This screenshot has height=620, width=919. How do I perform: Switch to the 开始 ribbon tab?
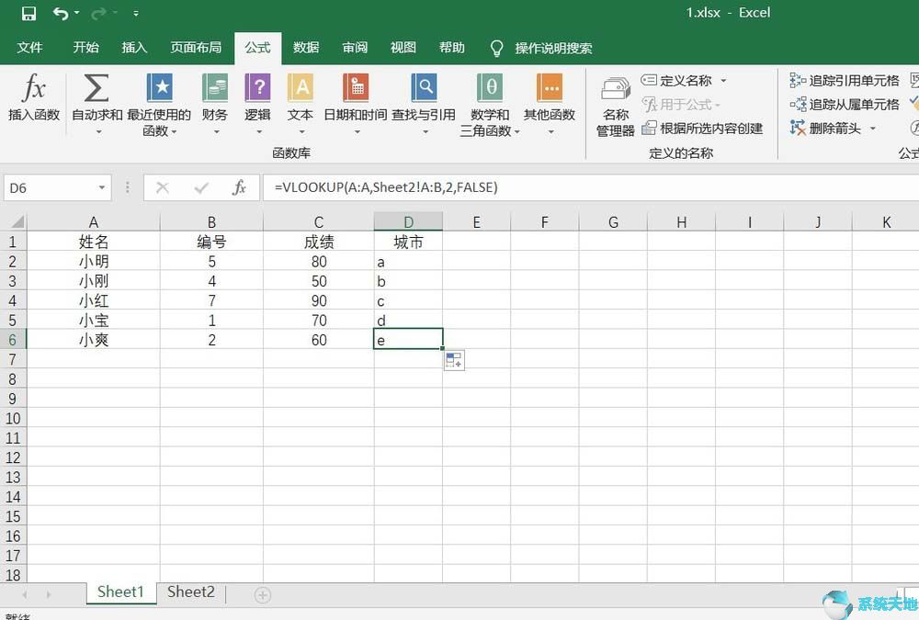[x=85, y=48]
